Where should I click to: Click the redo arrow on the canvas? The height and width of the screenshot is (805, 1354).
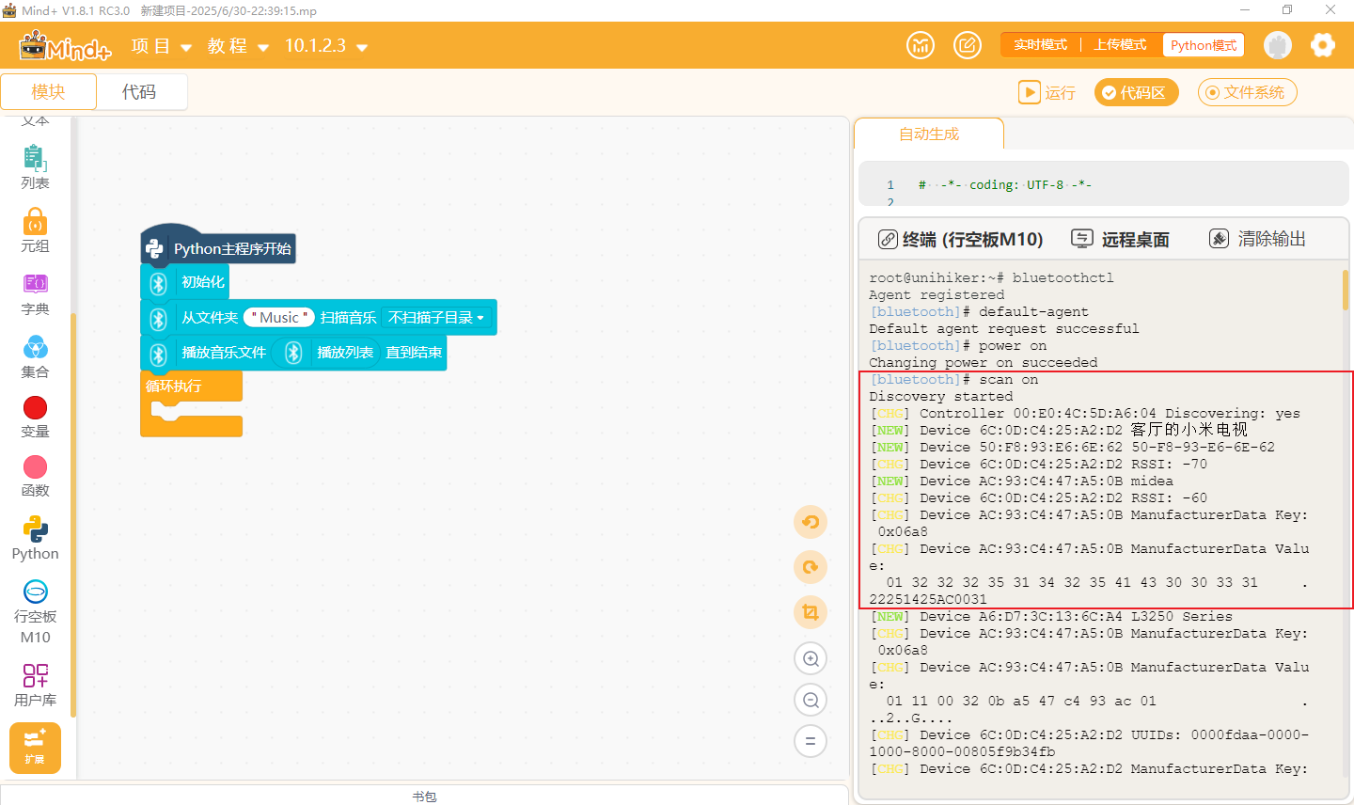point(810,567)
